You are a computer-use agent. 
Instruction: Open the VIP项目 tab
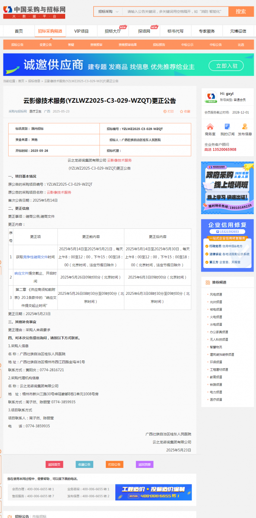pos(82,31)
